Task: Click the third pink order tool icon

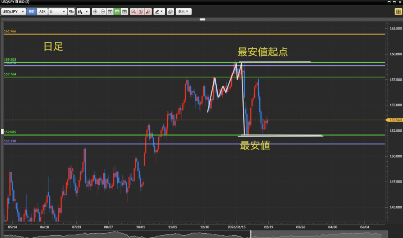Action: pyautogui.click(x=148, y=12)
